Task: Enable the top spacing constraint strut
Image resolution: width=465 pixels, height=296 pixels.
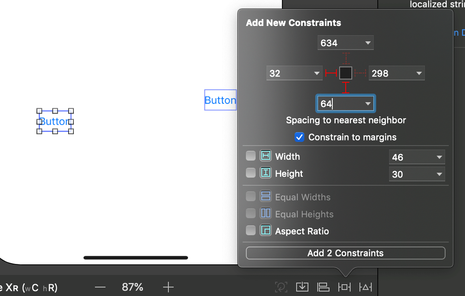Action: click(345, 58)
